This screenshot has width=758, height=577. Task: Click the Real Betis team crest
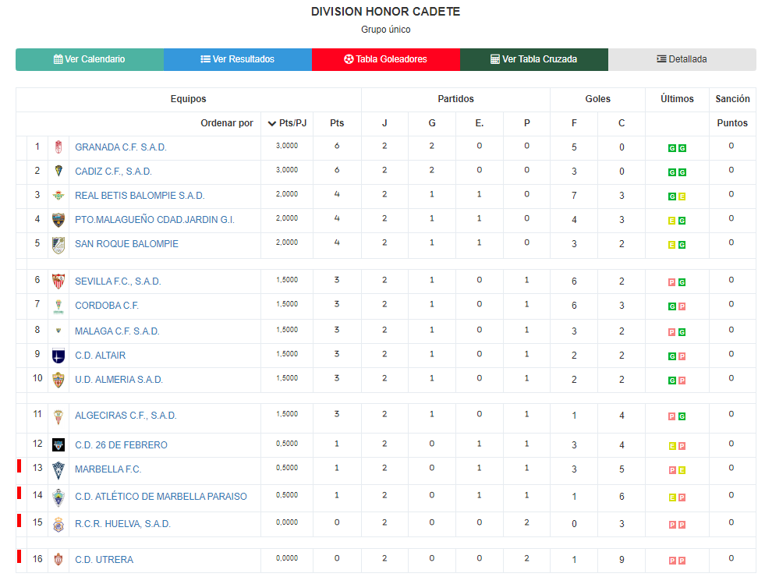(58, 195)
